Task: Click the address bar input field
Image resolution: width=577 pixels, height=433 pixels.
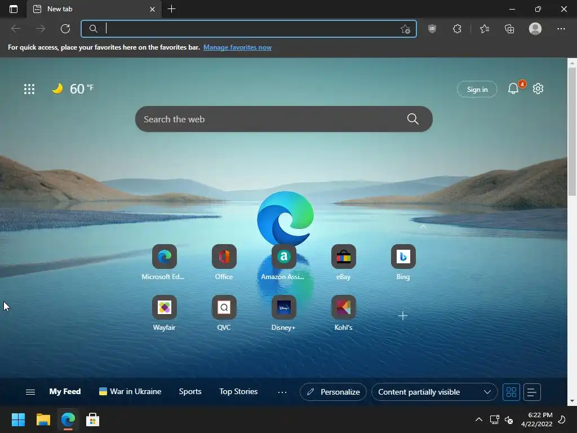Action: (x=248, y=29)
